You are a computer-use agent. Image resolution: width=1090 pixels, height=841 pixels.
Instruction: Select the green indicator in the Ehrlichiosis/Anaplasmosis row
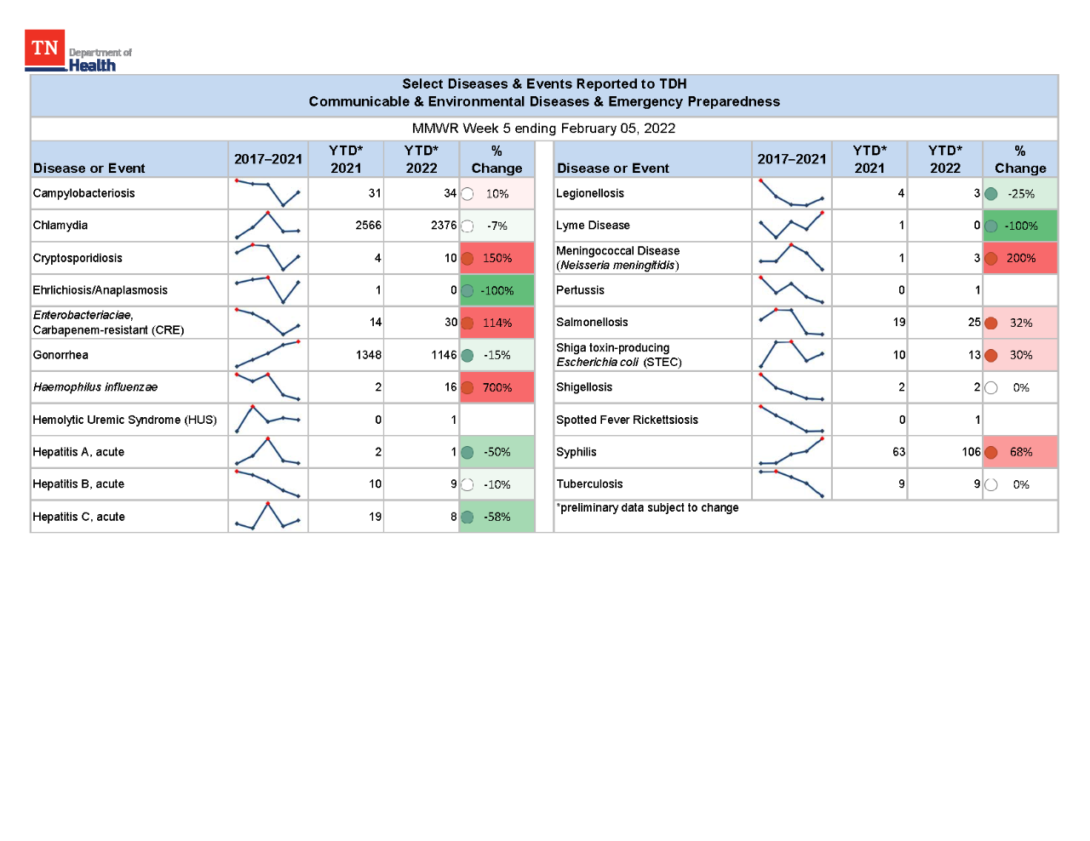[x=468, y=290]
